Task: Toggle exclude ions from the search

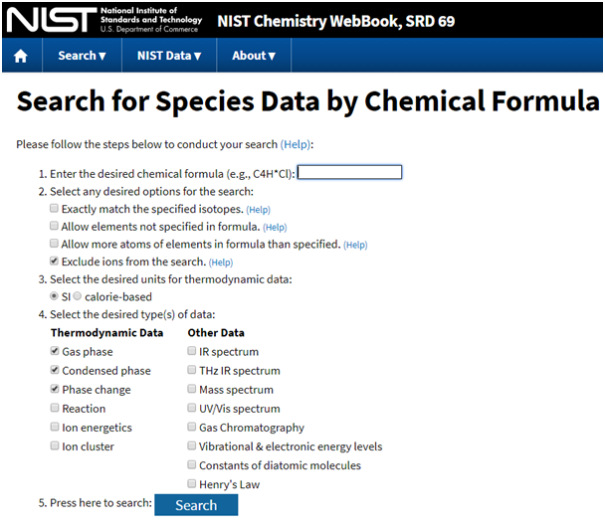Action: 55,263
